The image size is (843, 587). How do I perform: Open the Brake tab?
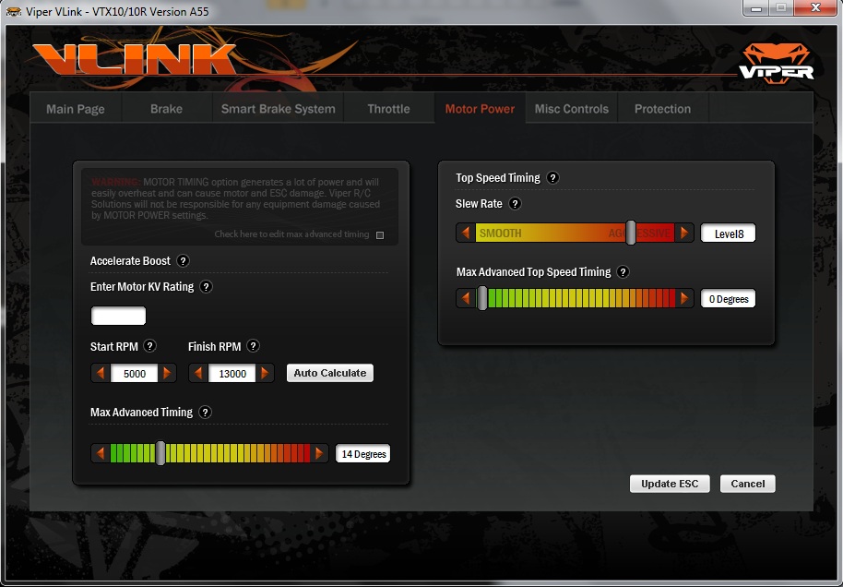(167, 109)
